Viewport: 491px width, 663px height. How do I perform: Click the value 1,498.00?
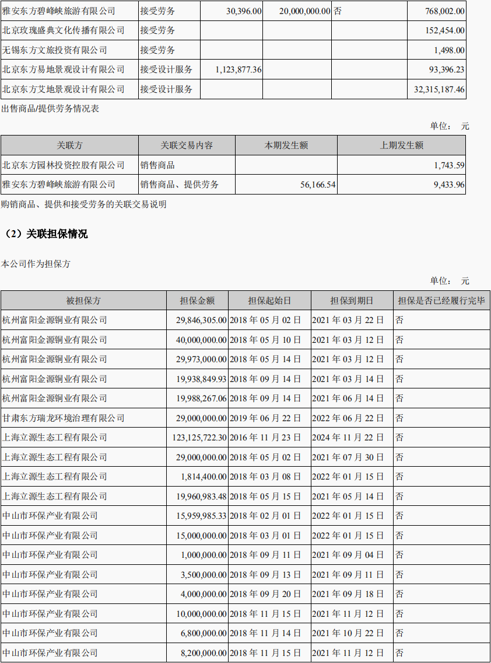tap(449, 50)
